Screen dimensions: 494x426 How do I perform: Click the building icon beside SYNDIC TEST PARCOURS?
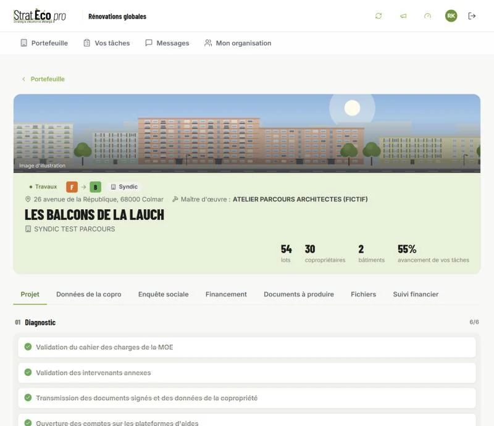coord(28,229)
